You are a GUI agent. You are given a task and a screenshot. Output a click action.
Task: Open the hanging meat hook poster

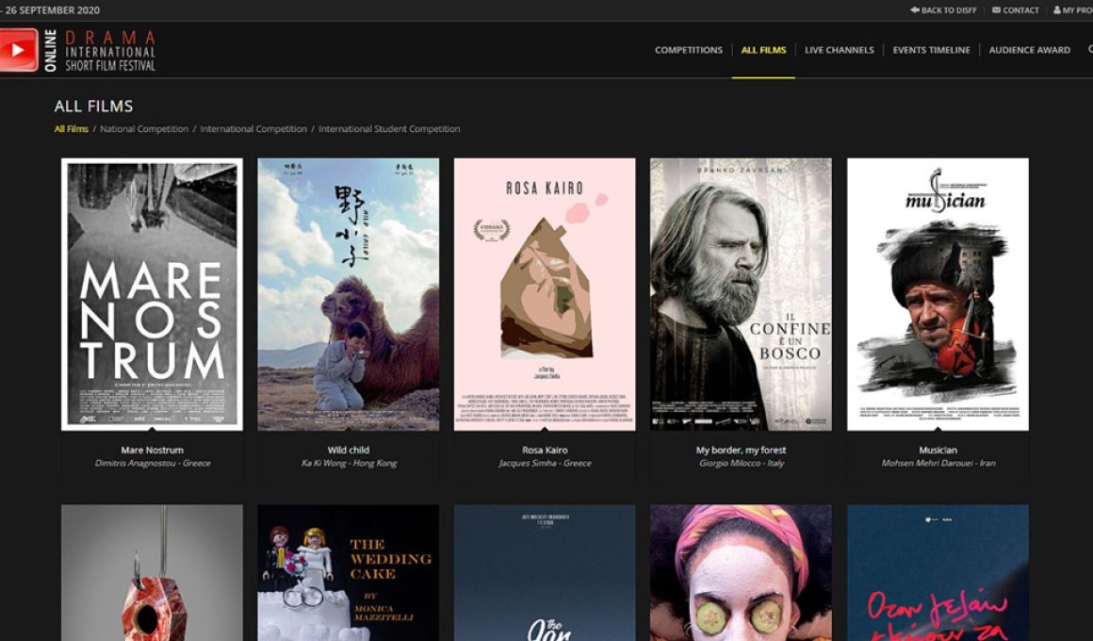coord(152,572)
